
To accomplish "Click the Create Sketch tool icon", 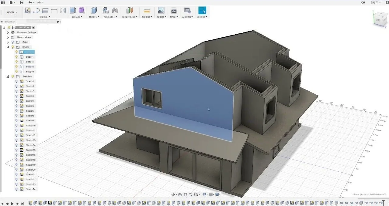I will (x=27, y=11).
